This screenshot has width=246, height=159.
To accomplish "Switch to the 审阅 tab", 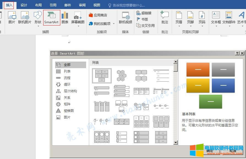I will tap(82, 5).
